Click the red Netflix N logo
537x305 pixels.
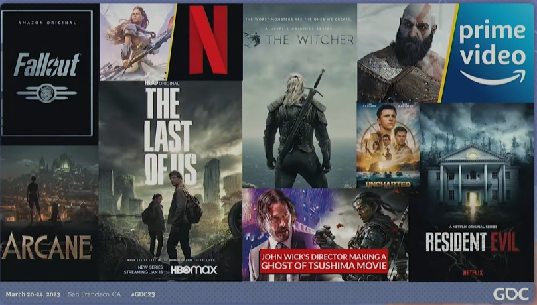pos(208,40)
